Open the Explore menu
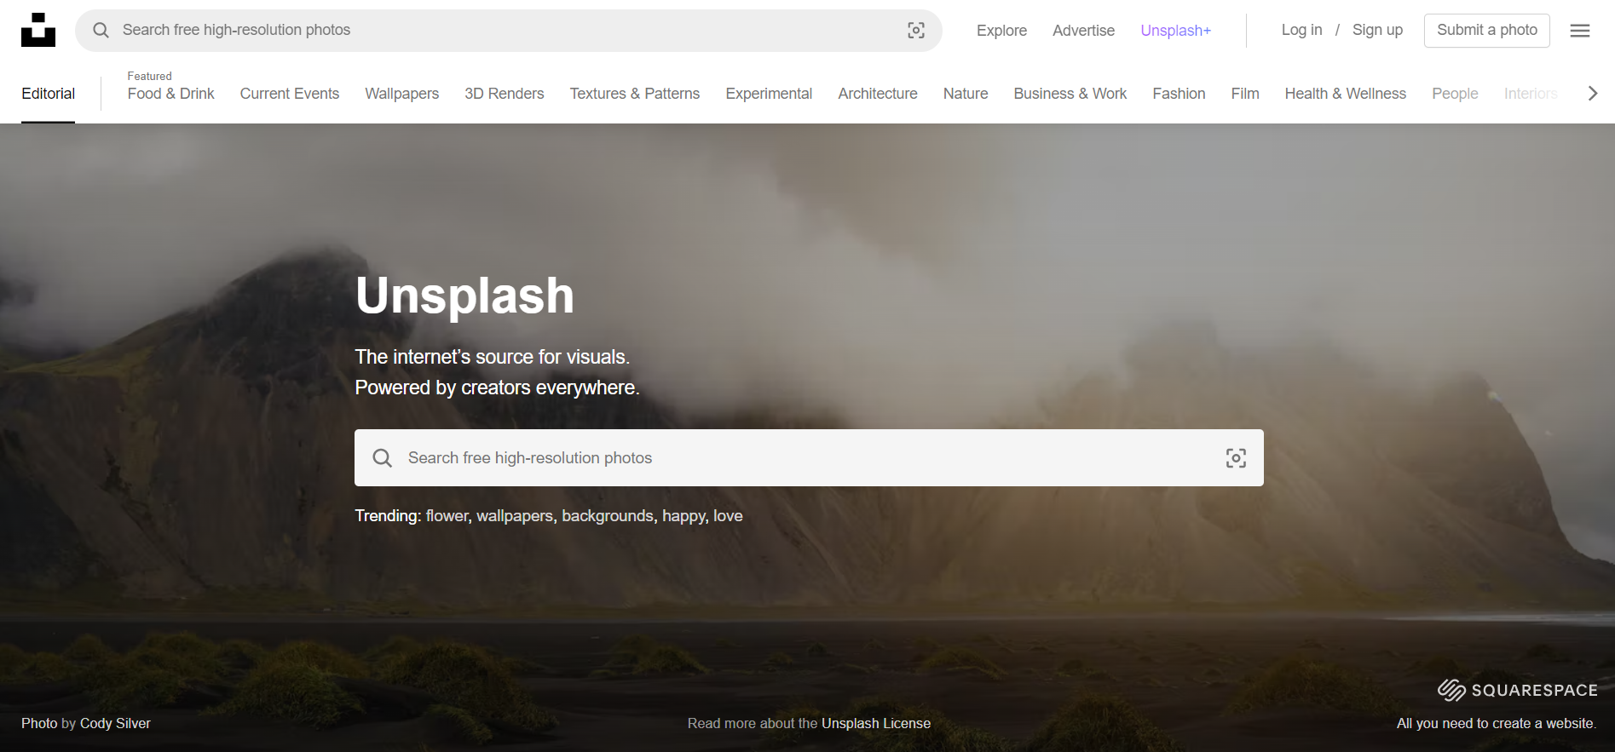The height and width of the screenshot is (752, 1615). pos(1001,31)
